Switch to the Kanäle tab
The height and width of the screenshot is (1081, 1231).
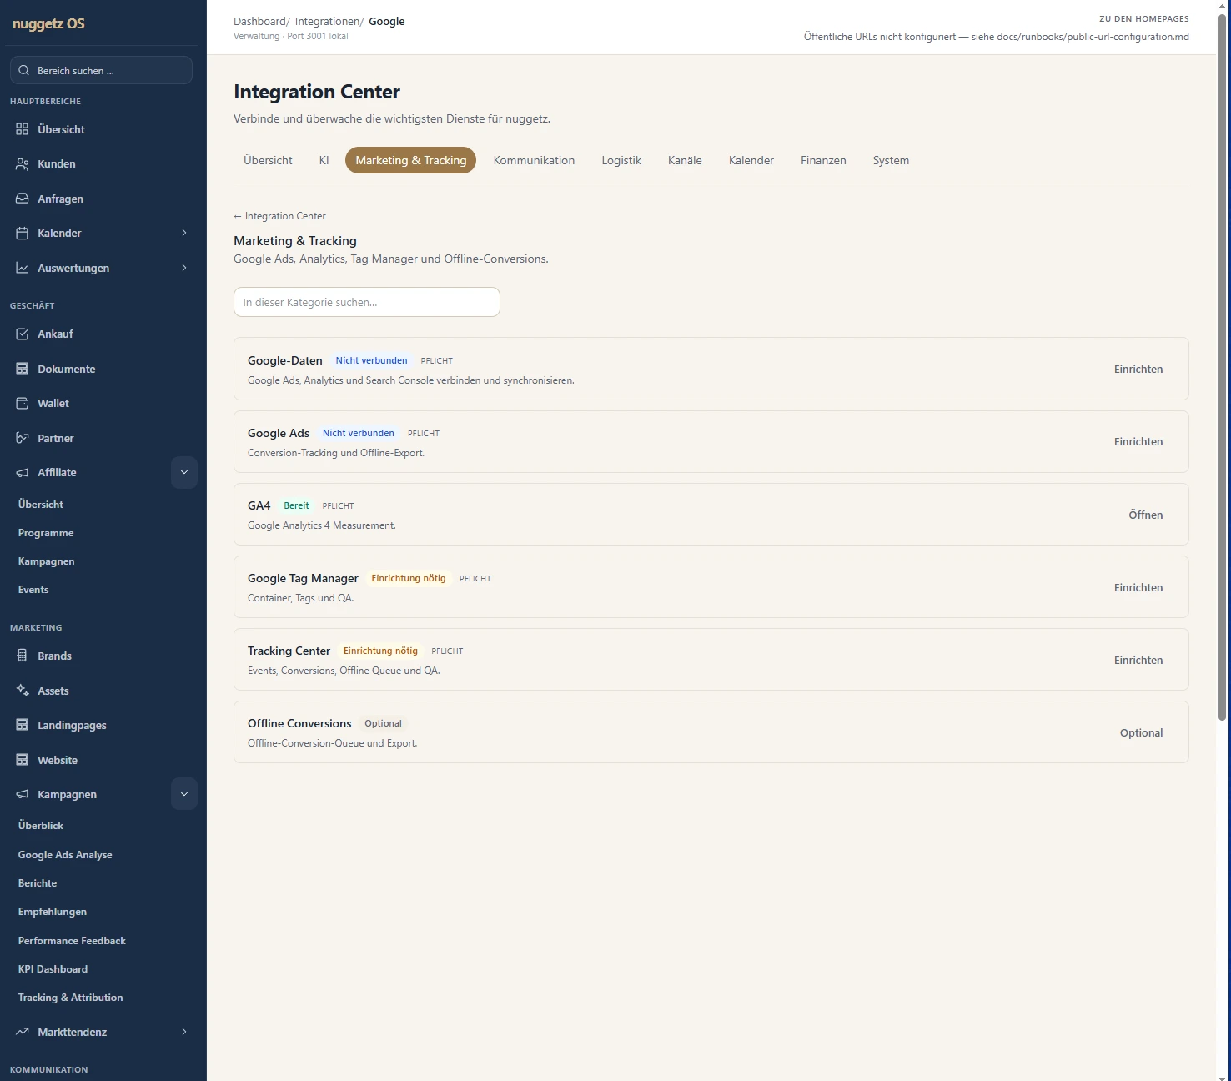[685, 160]
